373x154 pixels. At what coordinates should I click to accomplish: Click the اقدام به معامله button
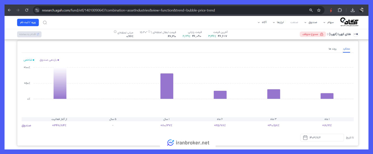click(x=29, y=34)
